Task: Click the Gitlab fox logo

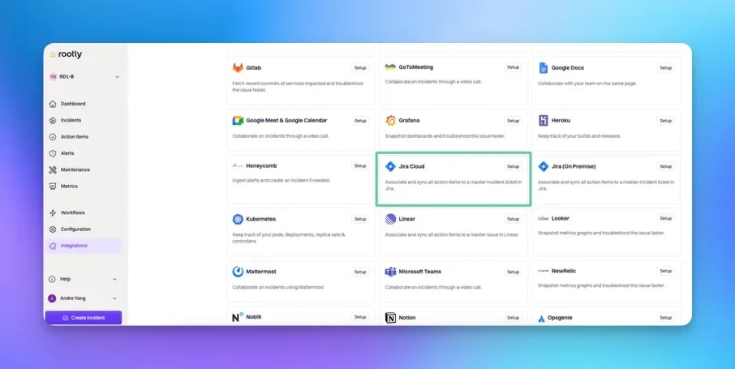Action: point(238,67)
